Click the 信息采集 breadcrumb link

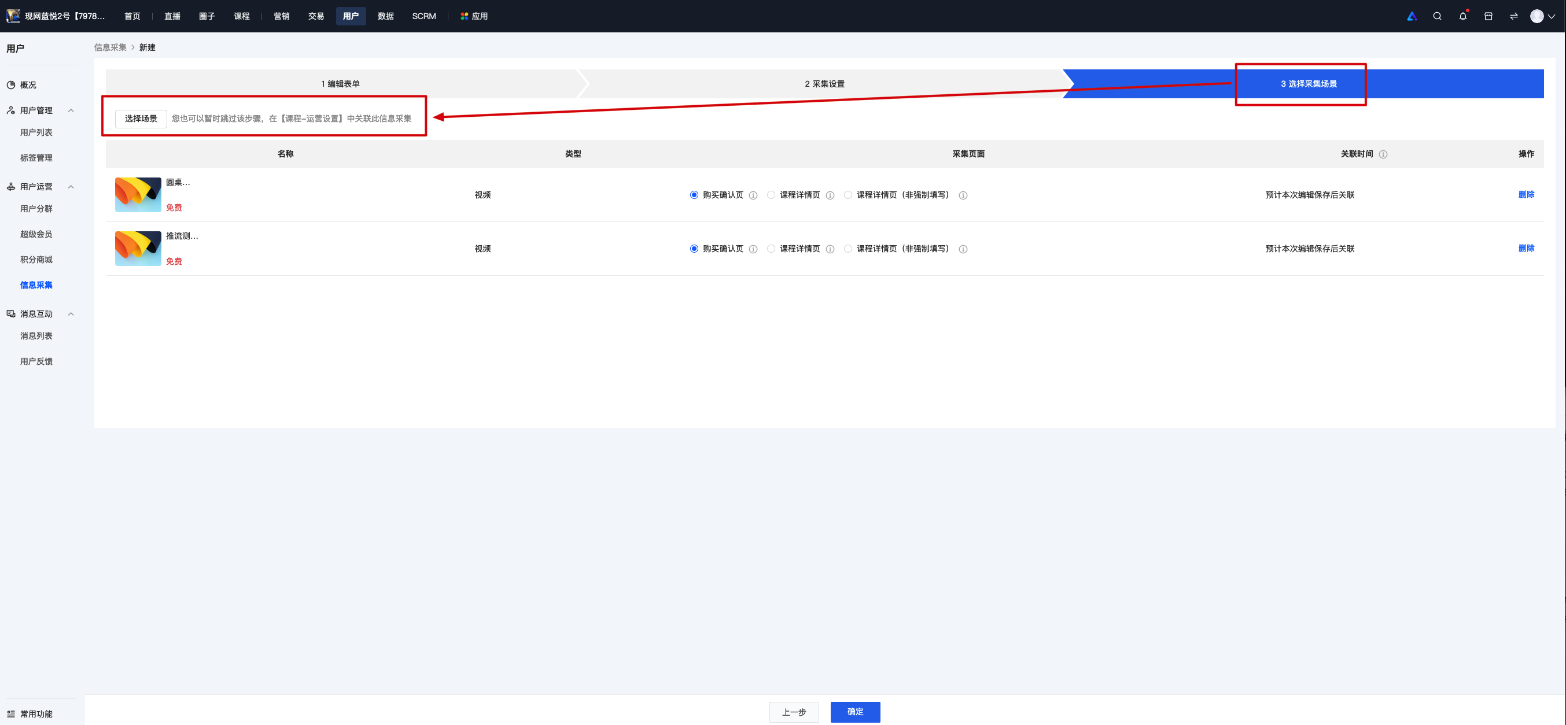point(110,47)
